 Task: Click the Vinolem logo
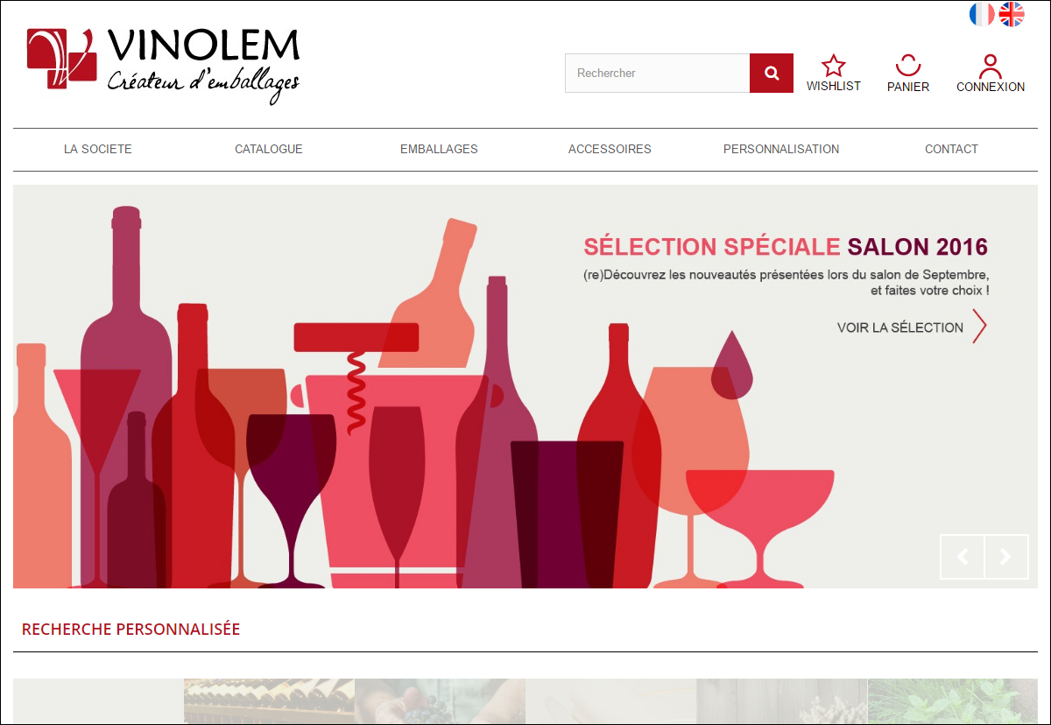(x=163, y=66)
